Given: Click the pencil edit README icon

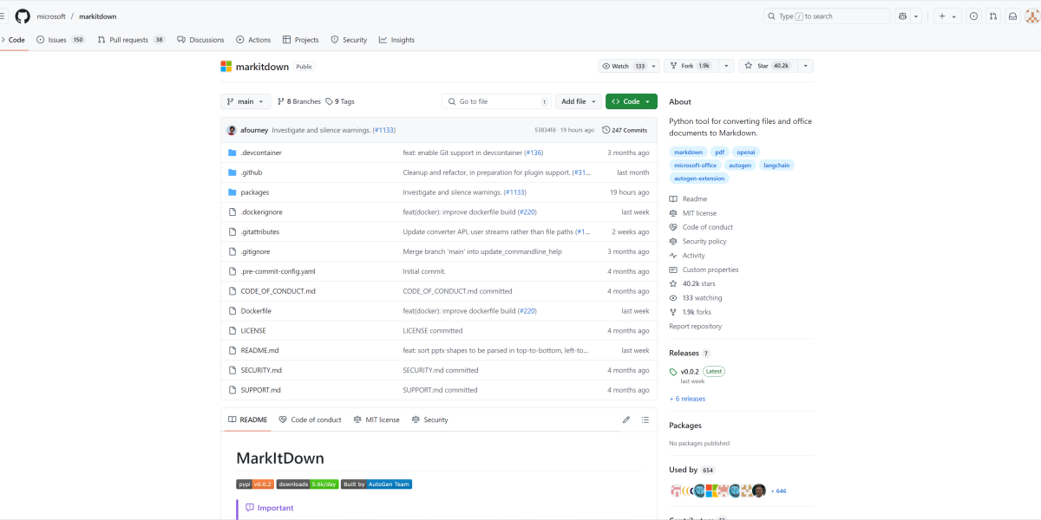Looking at the screenshot, I should pyautogui.click(x=626, y=419).
